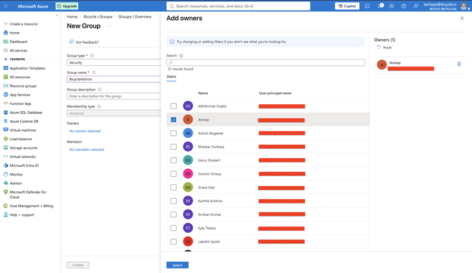Open portal settings gear icon
The height and width of the screenshot is (273, 472).
[391, 6]
